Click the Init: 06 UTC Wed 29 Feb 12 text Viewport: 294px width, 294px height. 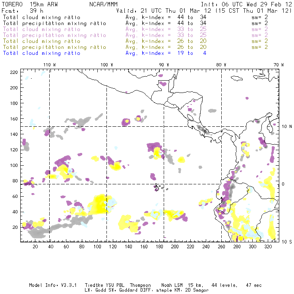(246, 4)
